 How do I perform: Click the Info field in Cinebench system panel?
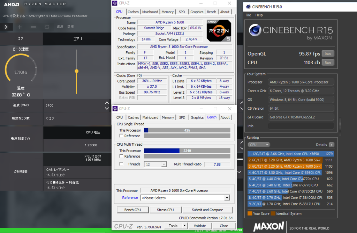tap(301, 126)
